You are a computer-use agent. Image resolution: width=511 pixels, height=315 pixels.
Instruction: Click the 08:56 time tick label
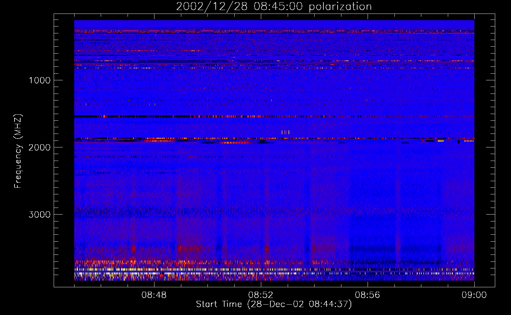(367, 295)
